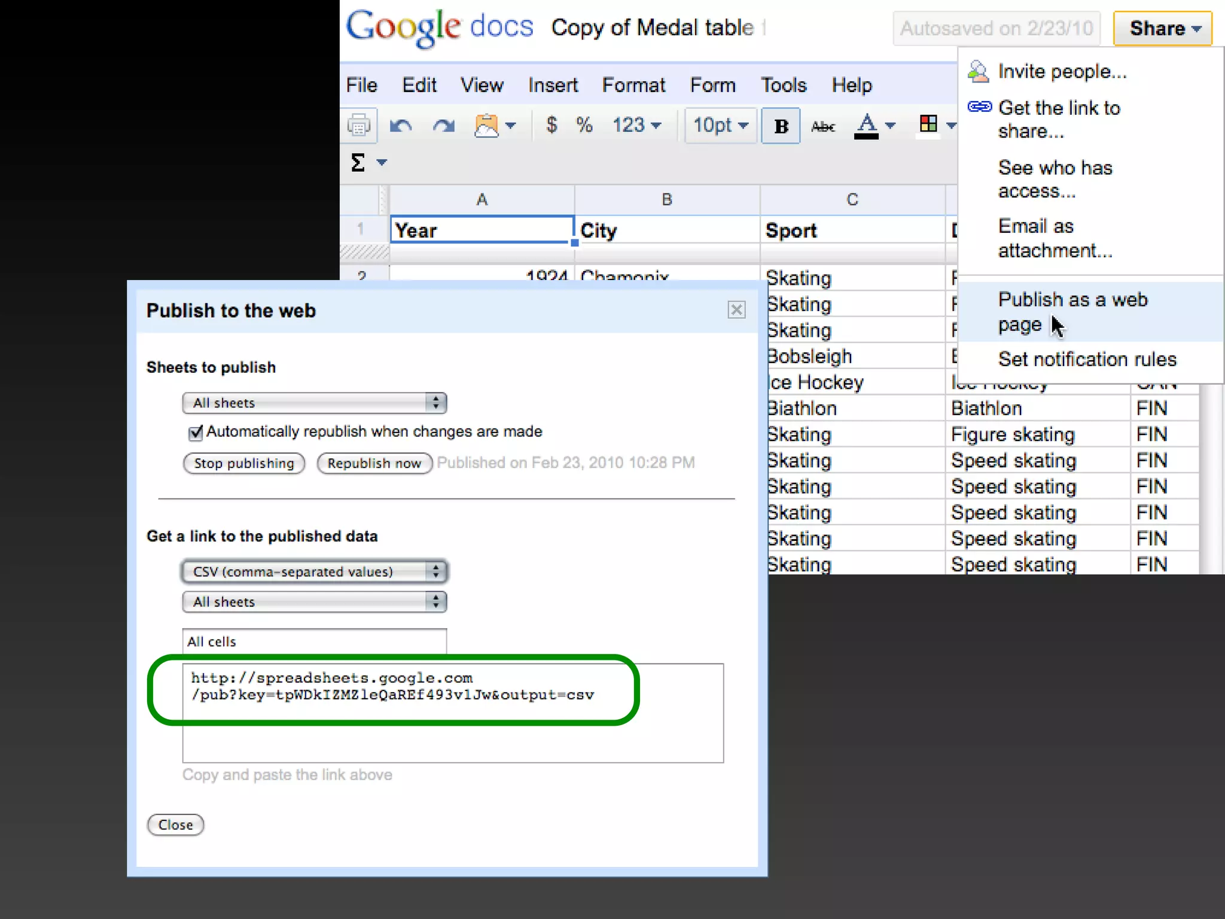Click the chain link icon beside Get the link

pos(980,106)
